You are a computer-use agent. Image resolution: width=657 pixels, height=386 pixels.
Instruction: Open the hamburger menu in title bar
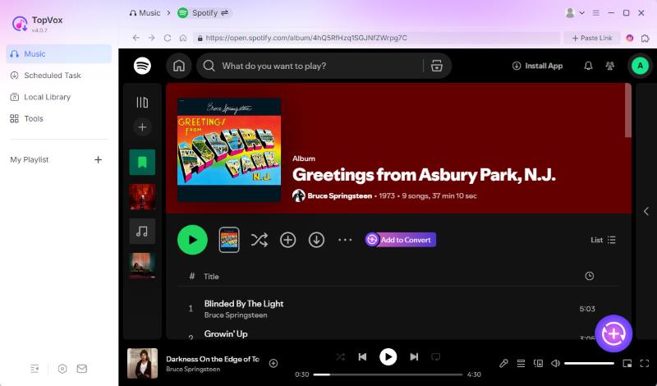point(596,13)
